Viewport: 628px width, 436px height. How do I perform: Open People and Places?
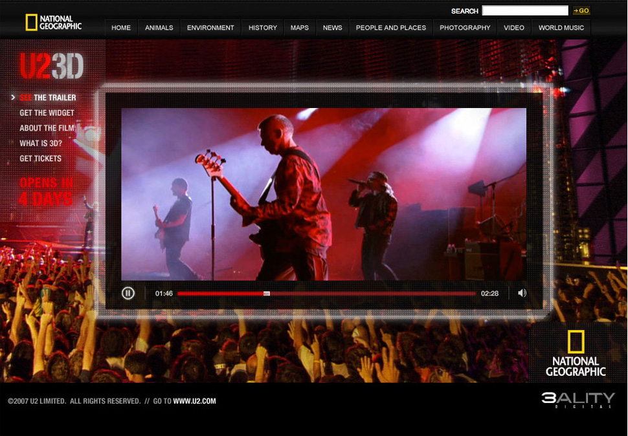coord(391,28)
